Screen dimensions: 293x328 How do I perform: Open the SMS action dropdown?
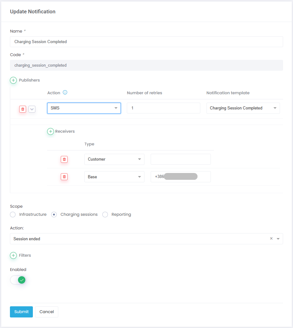tap(84, 108)
